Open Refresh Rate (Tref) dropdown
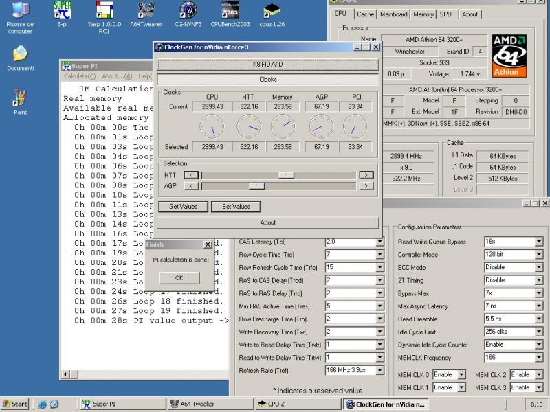Screen dimensions: 550x412 (x=380, y=370)
